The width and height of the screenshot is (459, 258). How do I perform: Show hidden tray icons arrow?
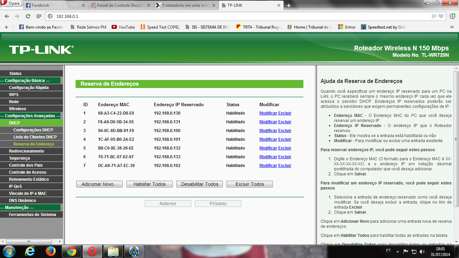pyautogui.click(x=398, y=251)
